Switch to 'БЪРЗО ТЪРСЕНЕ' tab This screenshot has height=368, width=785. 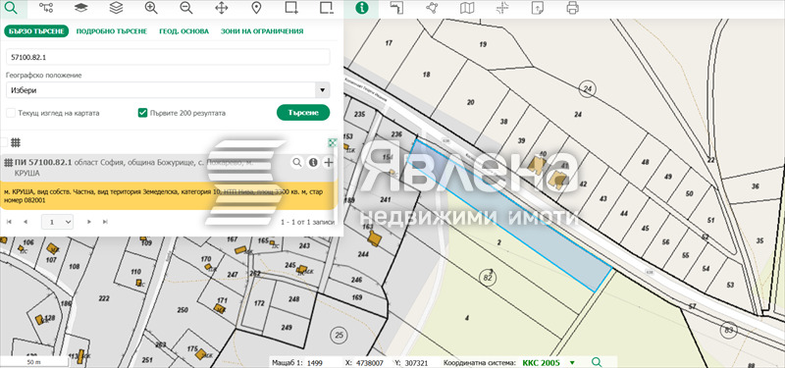point(36,31)
